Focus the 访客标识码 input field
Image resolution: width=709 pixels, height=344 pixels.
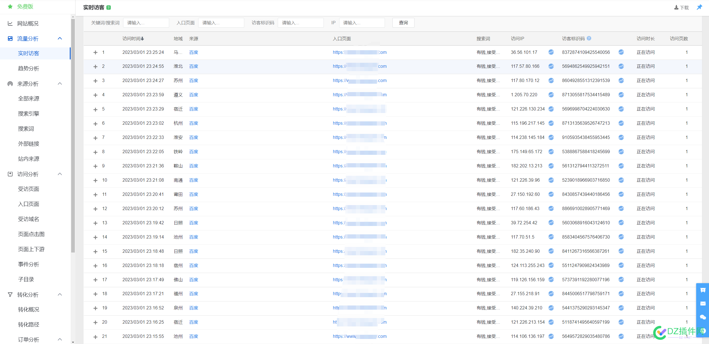301,23
